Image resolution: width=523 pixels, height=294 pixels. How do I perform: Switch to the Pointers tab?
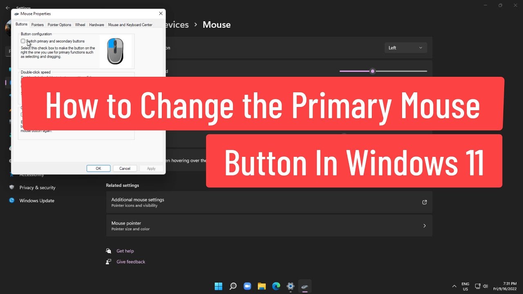[38, 25]
